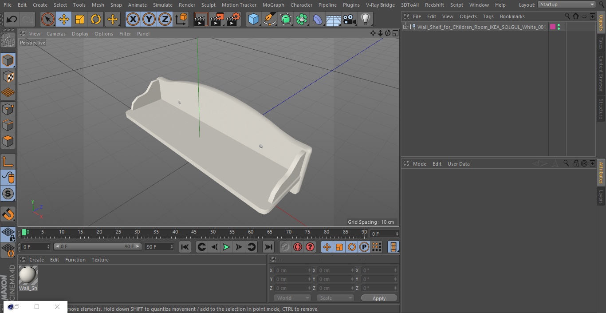Viewport: 606px width, 313px height.
Task: Open the Attributes User Data menu
Action: [458, 164]
